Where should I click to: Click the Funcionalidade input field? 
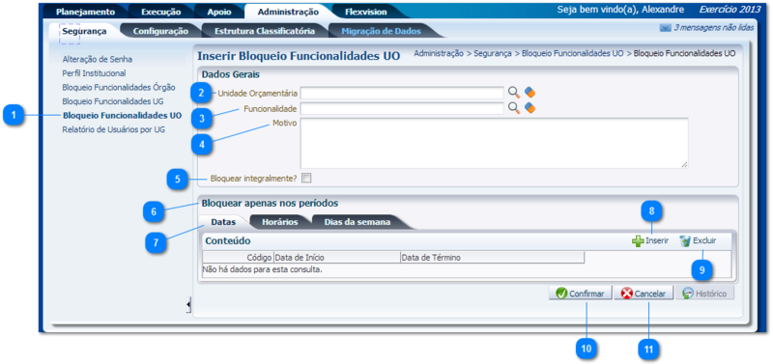pyautogui.click(x=402, y=108)
